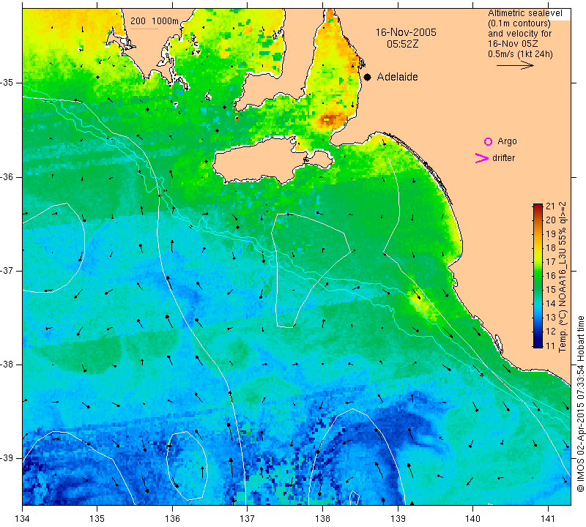Viewport: 586px width, 527px height.
Task: Click the 0.5m/s velocity scale arrow
Action: (515, 65)
